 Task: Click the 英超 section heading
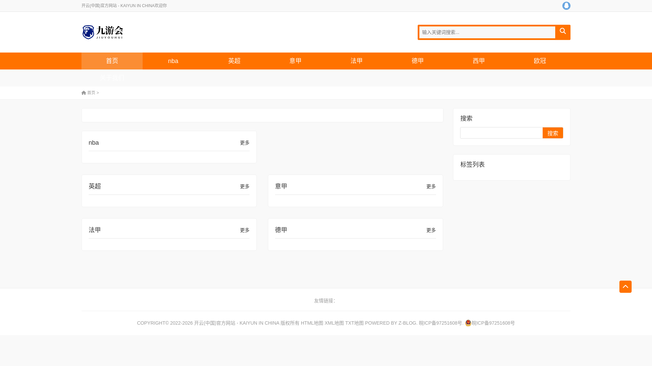pos(95,186)
